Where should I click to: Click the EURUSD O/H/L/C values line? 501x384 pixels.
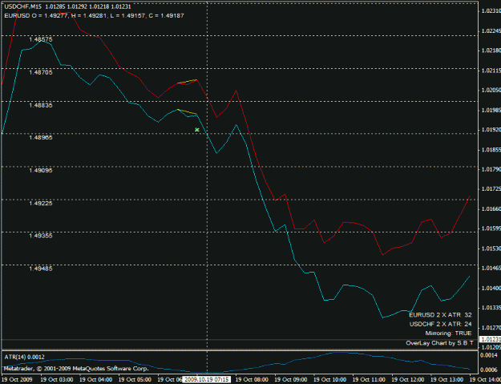tap(94, 16)
